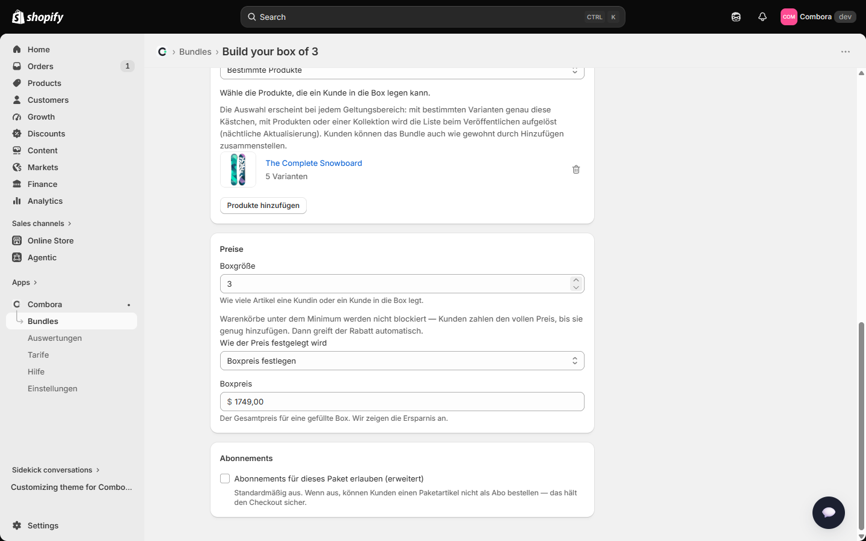
Task: Decrease Boxgröße with the down stepper arrow
Action: click(576, 287)
